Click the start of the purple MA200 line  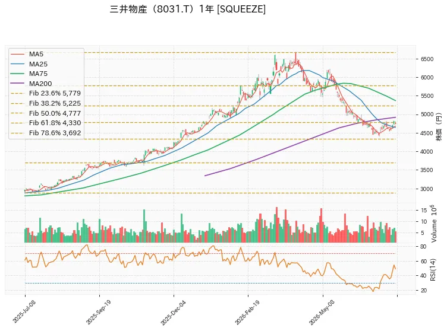(x=205, y=176)
